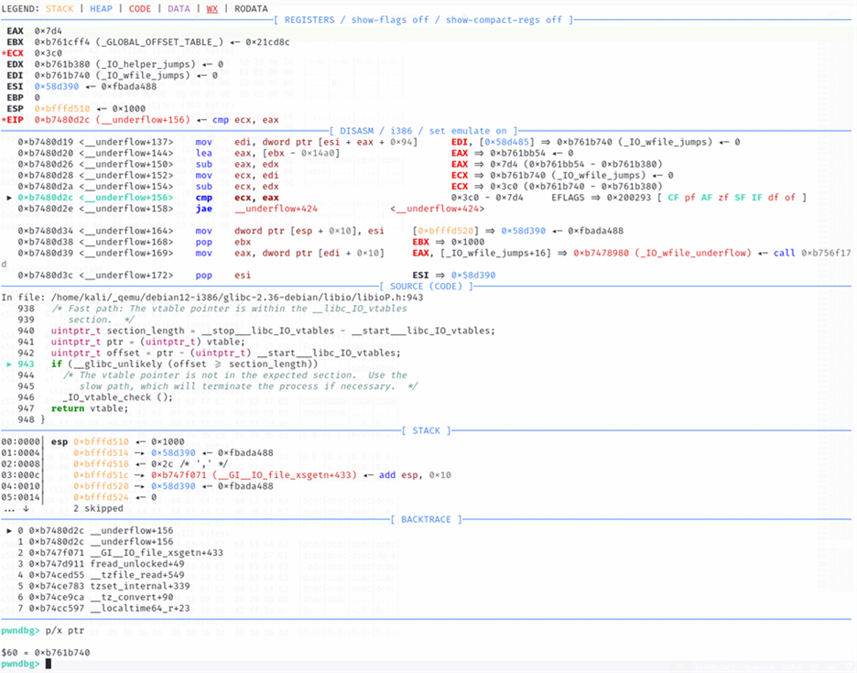Click backtrace frame 7 __localtime64_r+23

[x=103, y=609]
